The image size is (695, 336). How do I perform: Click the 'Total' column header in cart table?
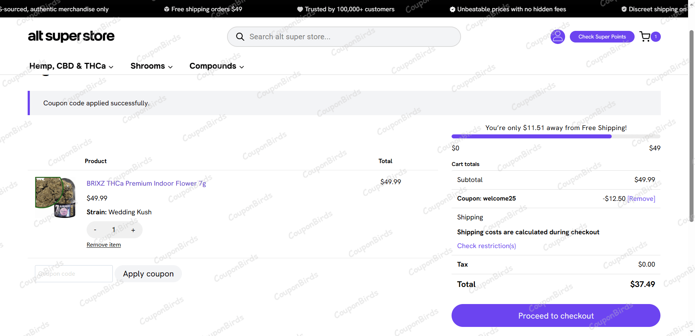pyautogui.click(x=385, y=161)
